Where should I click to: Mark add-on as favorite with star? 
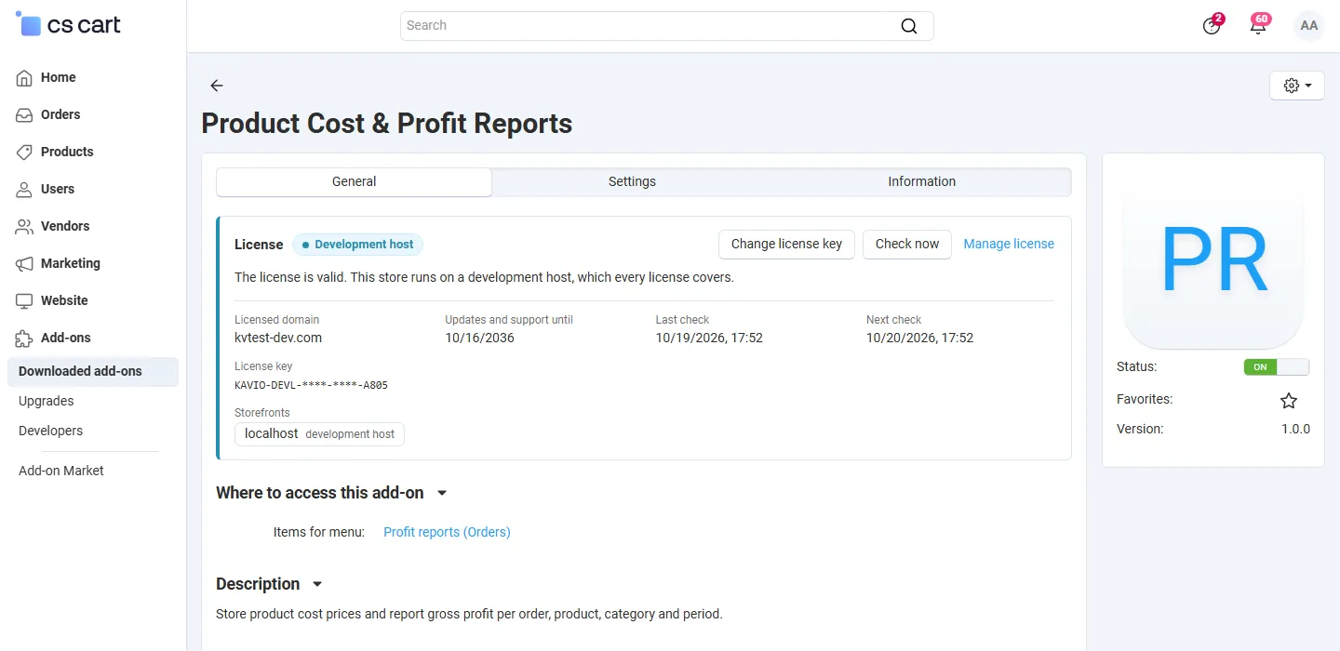[x=1289, y=401]
